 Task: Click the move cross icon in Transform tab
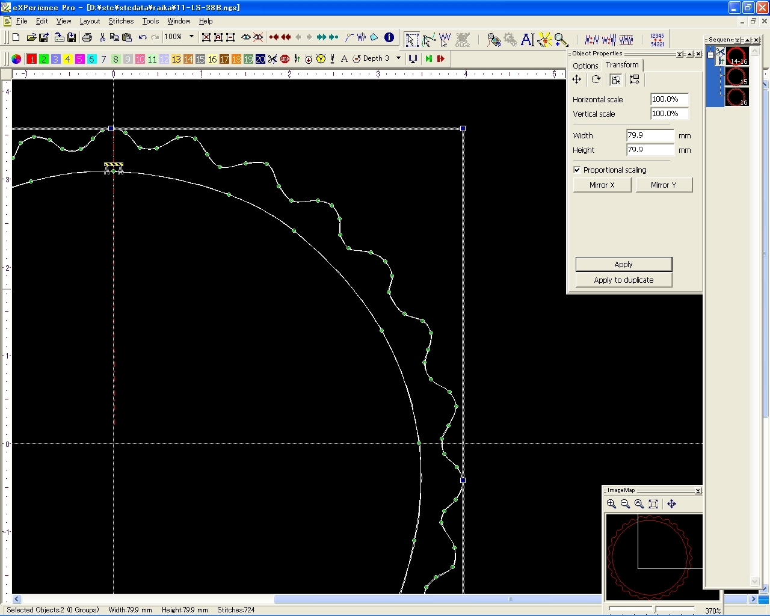click(x=577, y=79)
